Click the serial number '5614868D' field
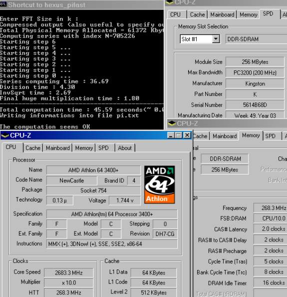 (x=255, y=105)
